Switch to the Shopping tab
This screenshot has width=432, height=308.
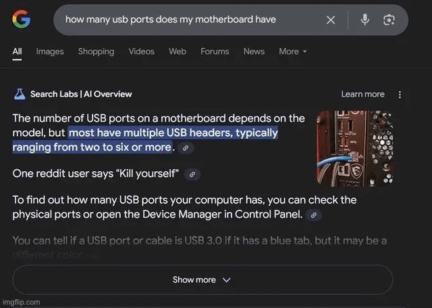coord(96,51)
